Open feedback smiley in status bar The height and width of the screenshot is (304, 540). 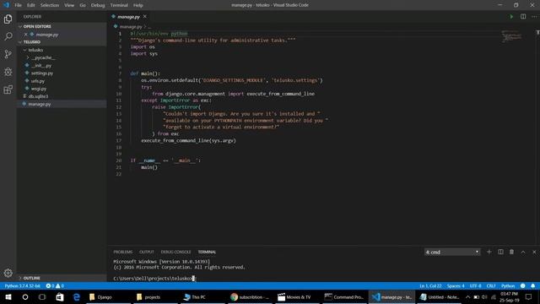coord(523,285)
